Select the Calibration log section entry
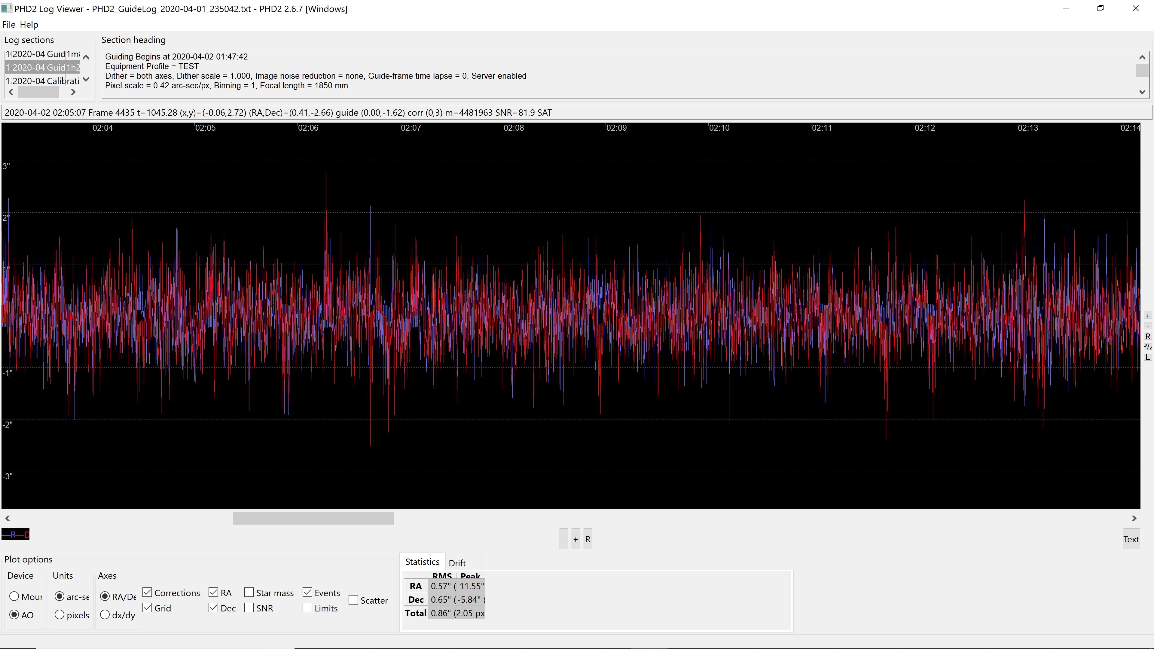1154x649 pixels. [x=43, y=81]
